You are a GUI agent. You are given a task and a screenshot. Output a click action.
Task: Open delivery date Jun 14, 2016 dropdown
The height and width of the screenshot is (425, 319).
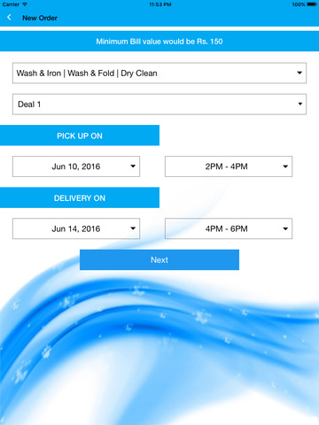[76, 228]
